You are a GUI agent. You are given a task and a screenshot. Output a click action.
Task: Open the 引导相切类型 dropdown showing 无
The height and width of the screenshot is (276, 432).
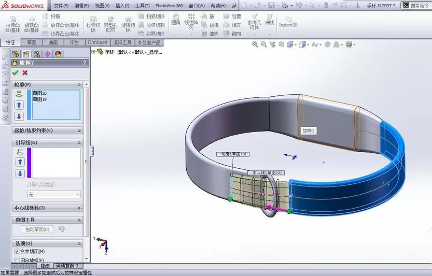click(x=54, y=194)
